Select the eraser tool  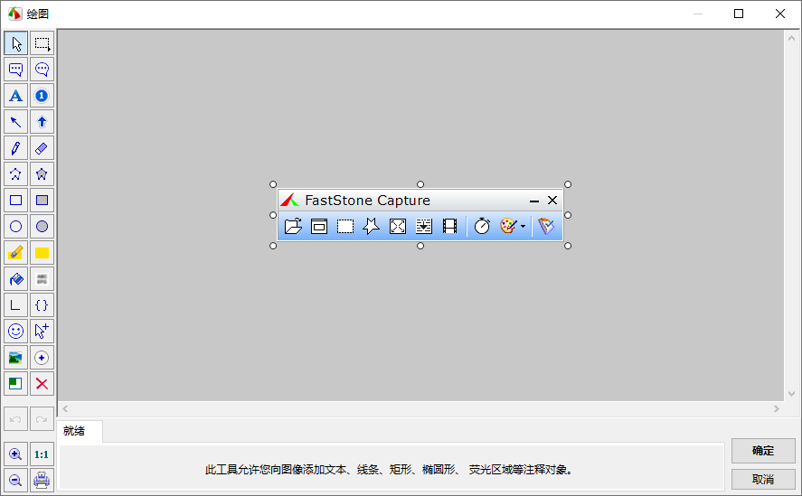pyautogui.click(x=42, y=148)
